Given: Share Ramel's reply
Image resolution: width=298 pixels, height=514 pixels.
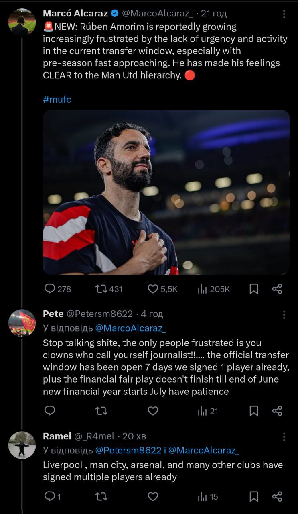Looking at the screenshot, I should click(277, 497).
